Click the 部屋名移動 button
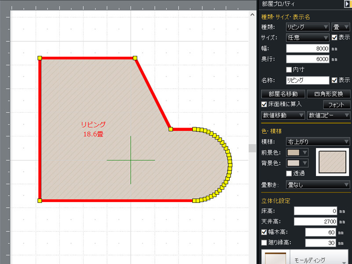The image size is (352, 264). click(283, 94)
